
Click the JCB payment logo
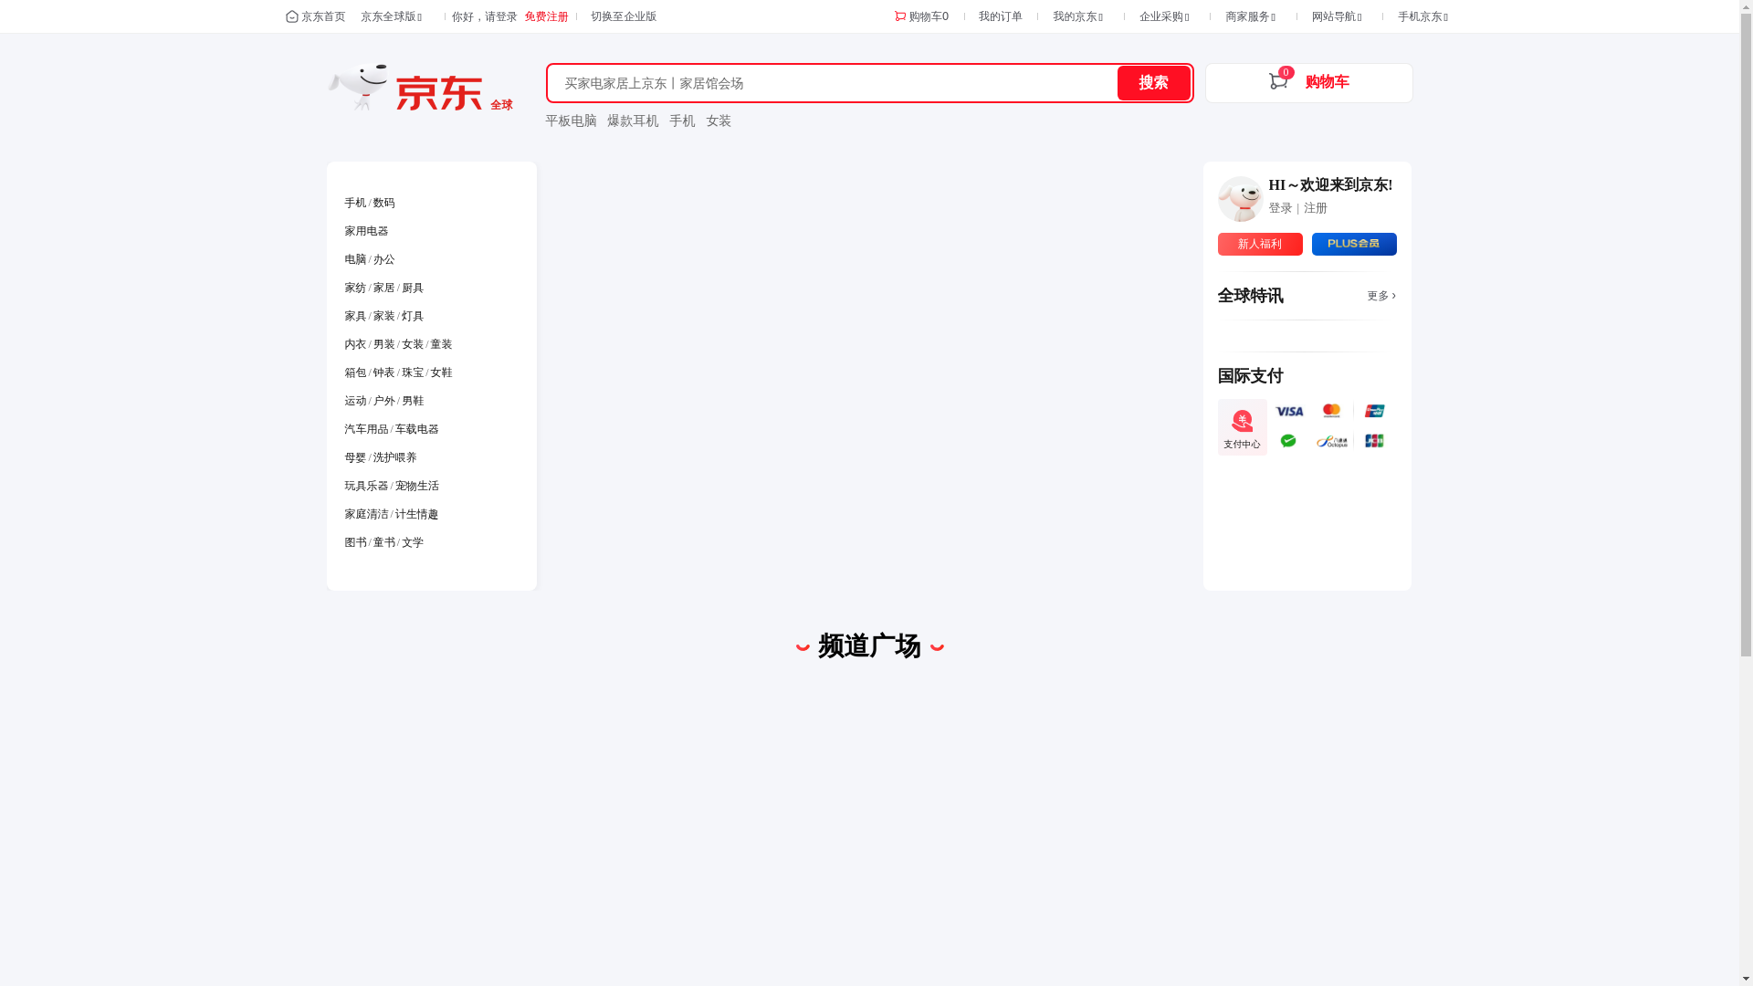pyautogui.click(x=1374, y=441)
